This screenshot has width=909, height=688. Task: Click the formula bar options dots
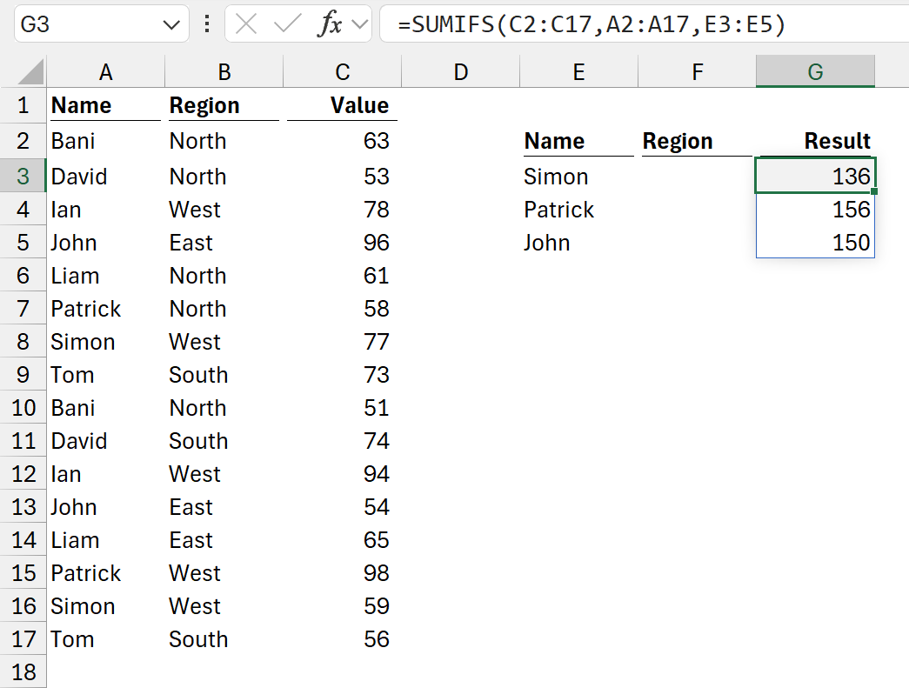pos(207,24)
